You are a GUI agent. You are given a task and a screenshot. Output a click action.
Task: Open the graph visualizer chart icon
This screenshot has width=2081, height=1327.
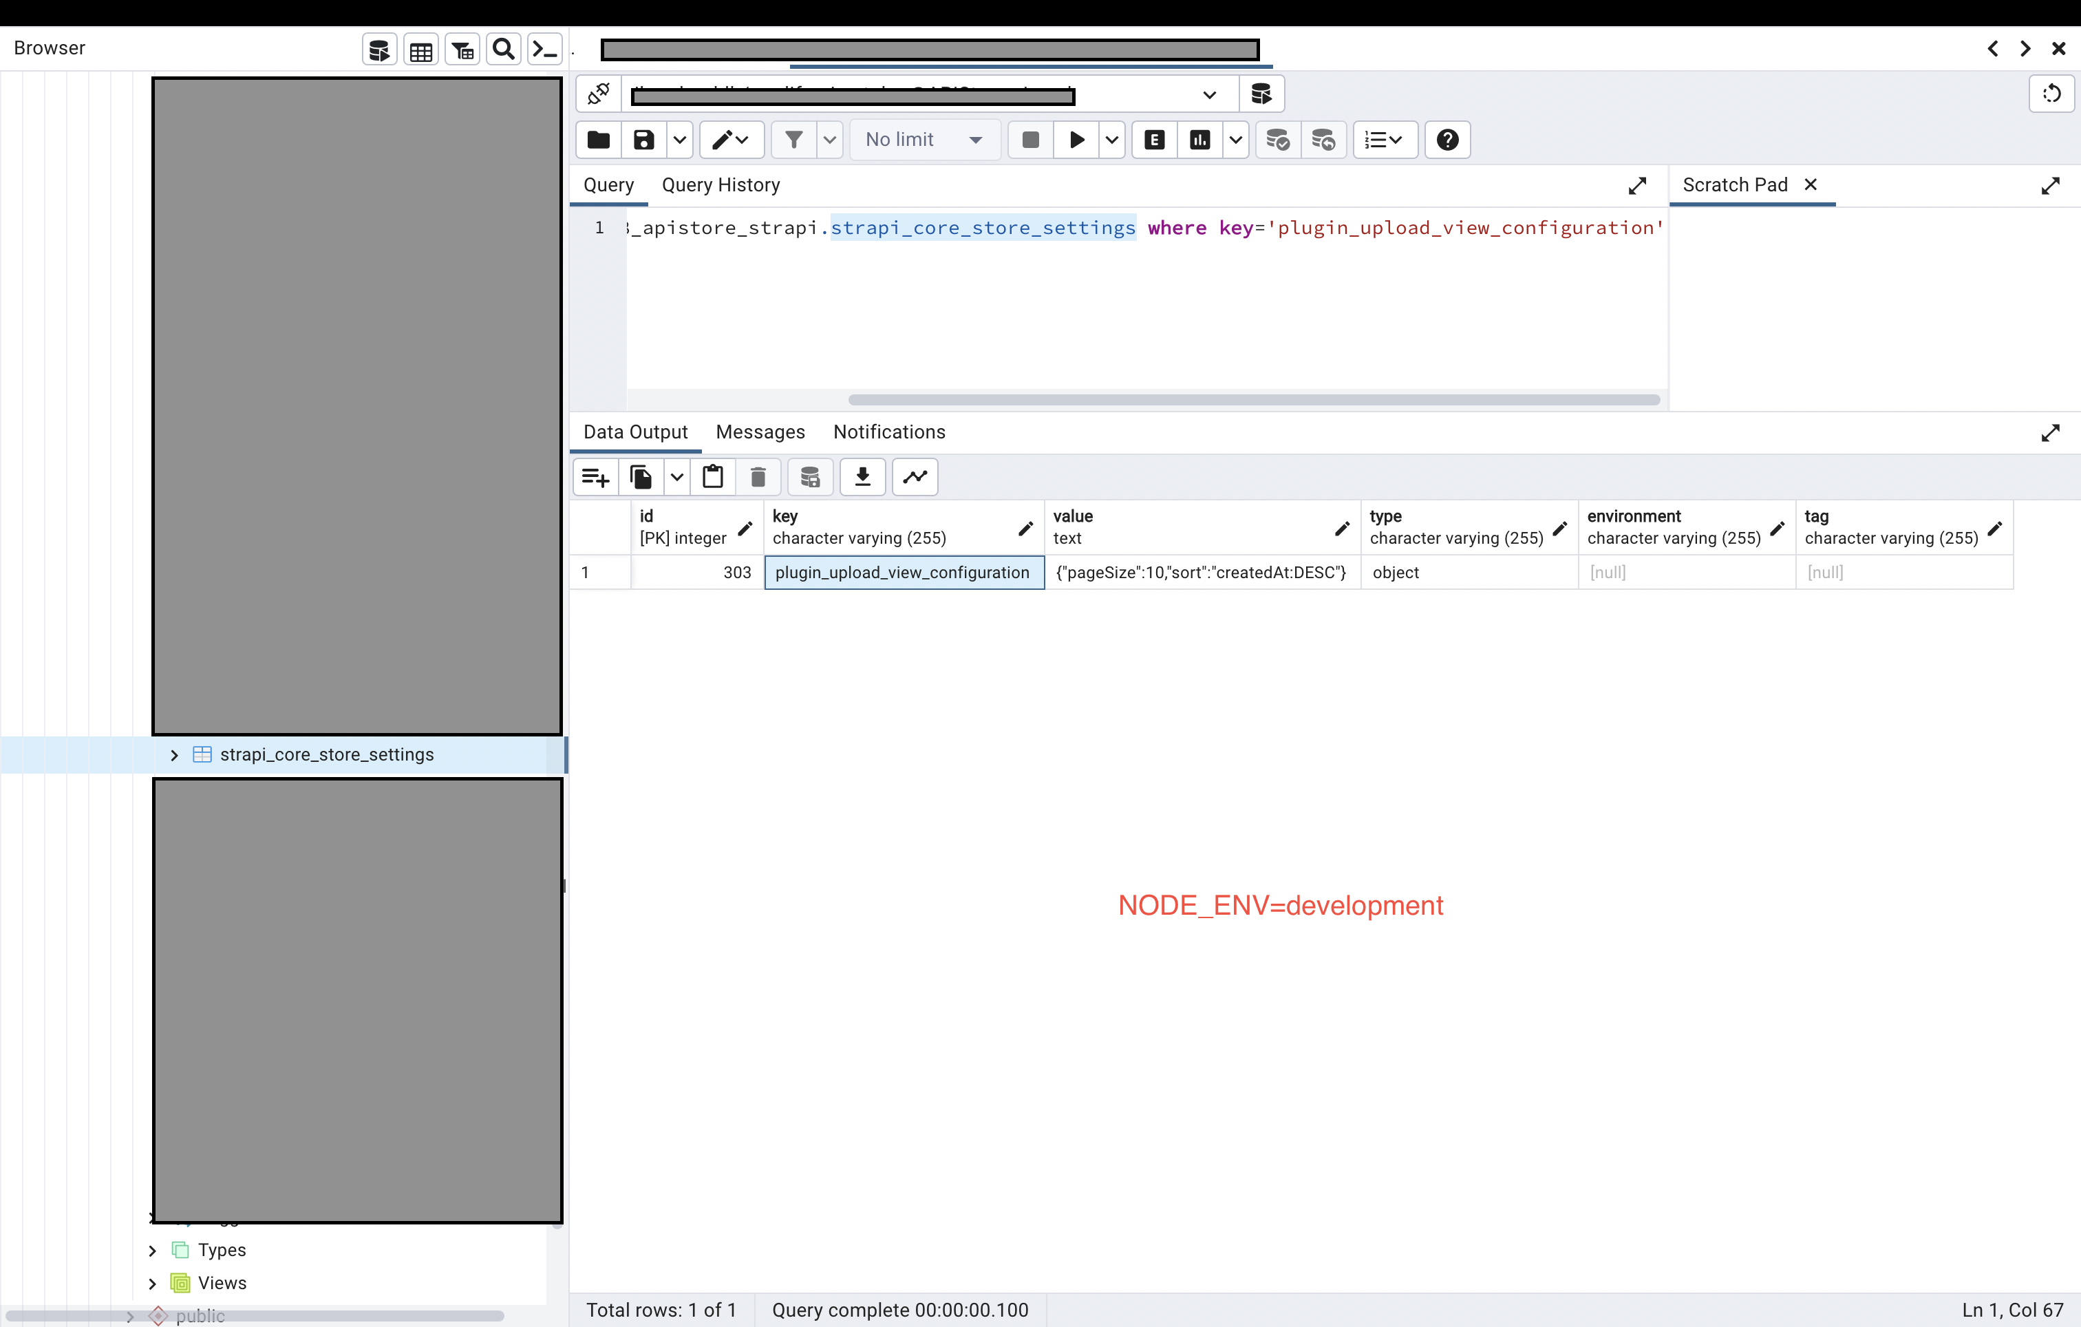pyautogui.click(x=913, y=476)
